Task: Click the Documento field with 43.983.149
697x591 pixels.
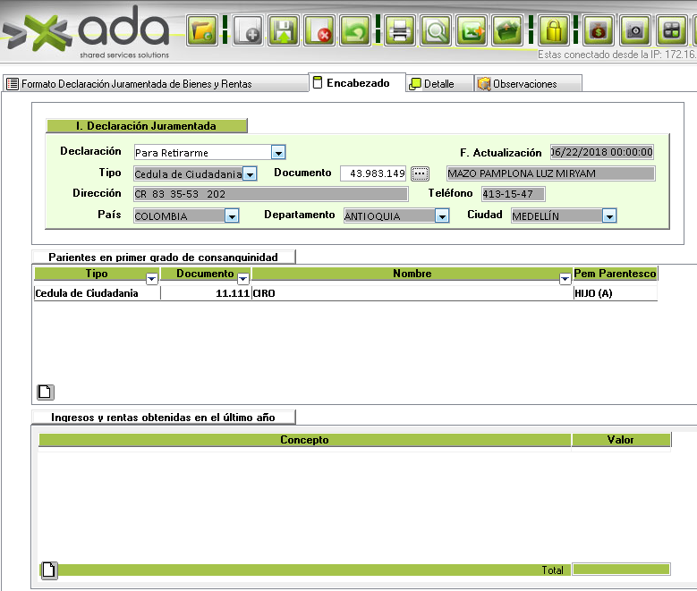Action: point(374,173)
